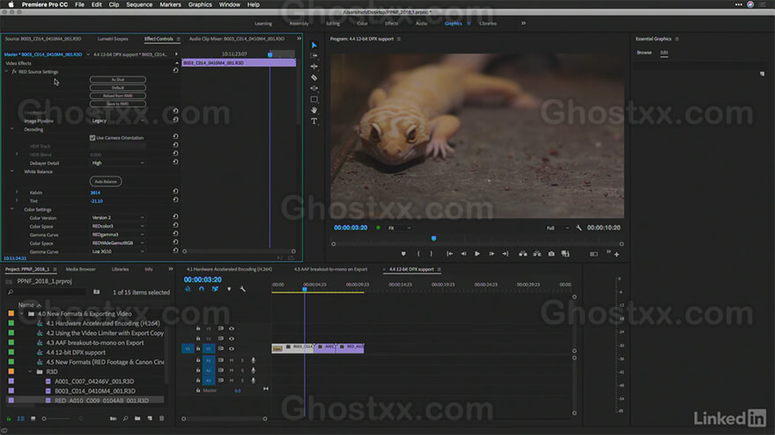Select the Selection tool arrow
The width and height of the screenshot is (775, 435).
coord(314,45)
